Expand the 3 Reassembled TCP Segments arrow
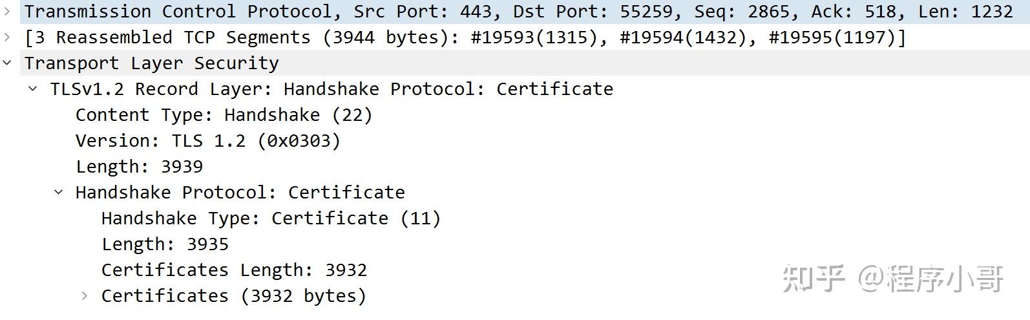This screenshot has height=320, width=1030. coord(7,37)
